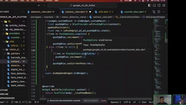Collapse the providers folder
Image resolution: width=186 pixels, height=105 pixels.
[3, 34]
